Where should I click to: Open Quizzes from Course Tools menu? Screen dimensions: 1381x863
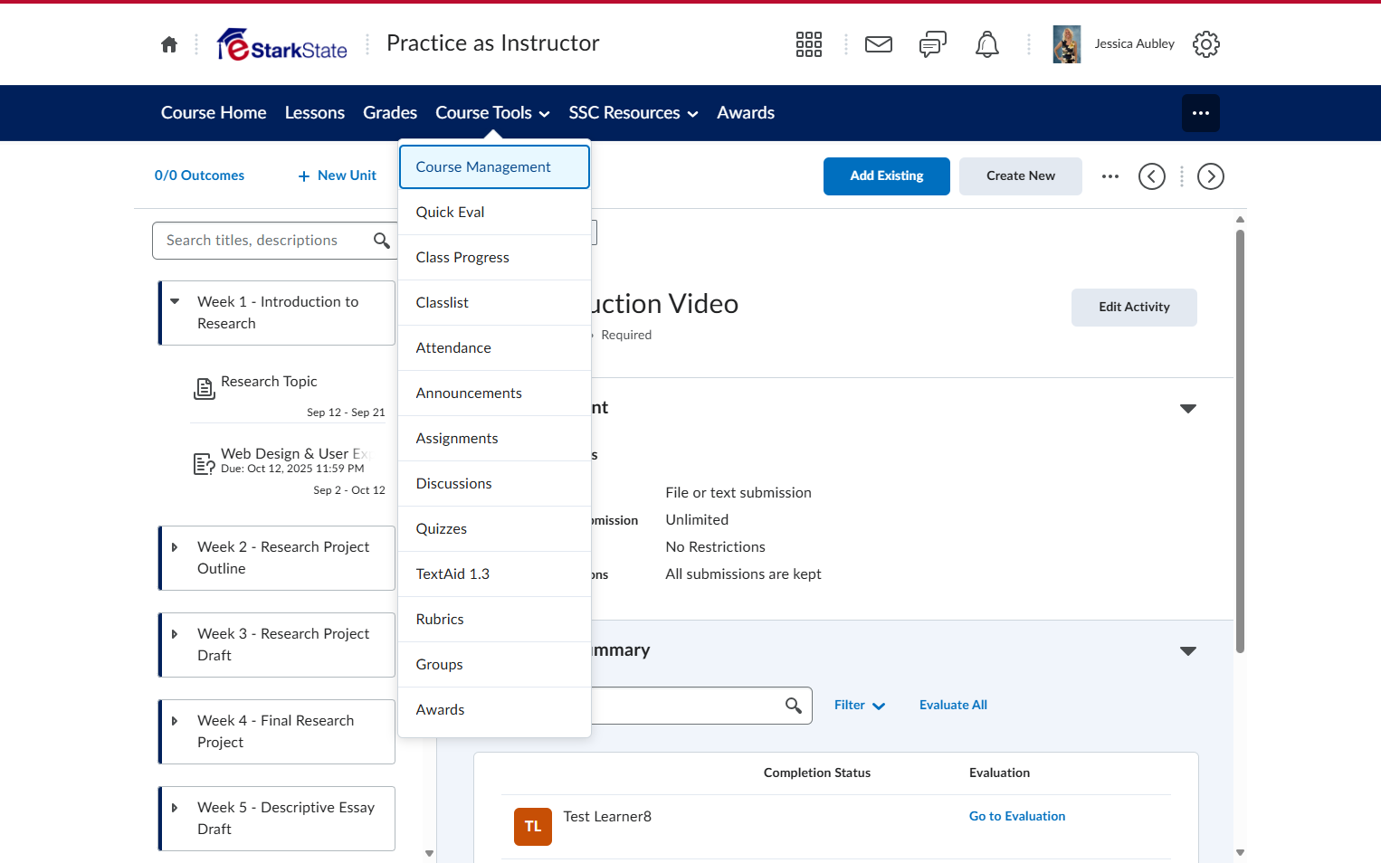[x=494, y=529]
